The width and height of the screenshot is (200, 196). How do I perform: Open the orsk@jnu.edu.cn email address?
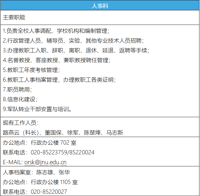(45, 162)
